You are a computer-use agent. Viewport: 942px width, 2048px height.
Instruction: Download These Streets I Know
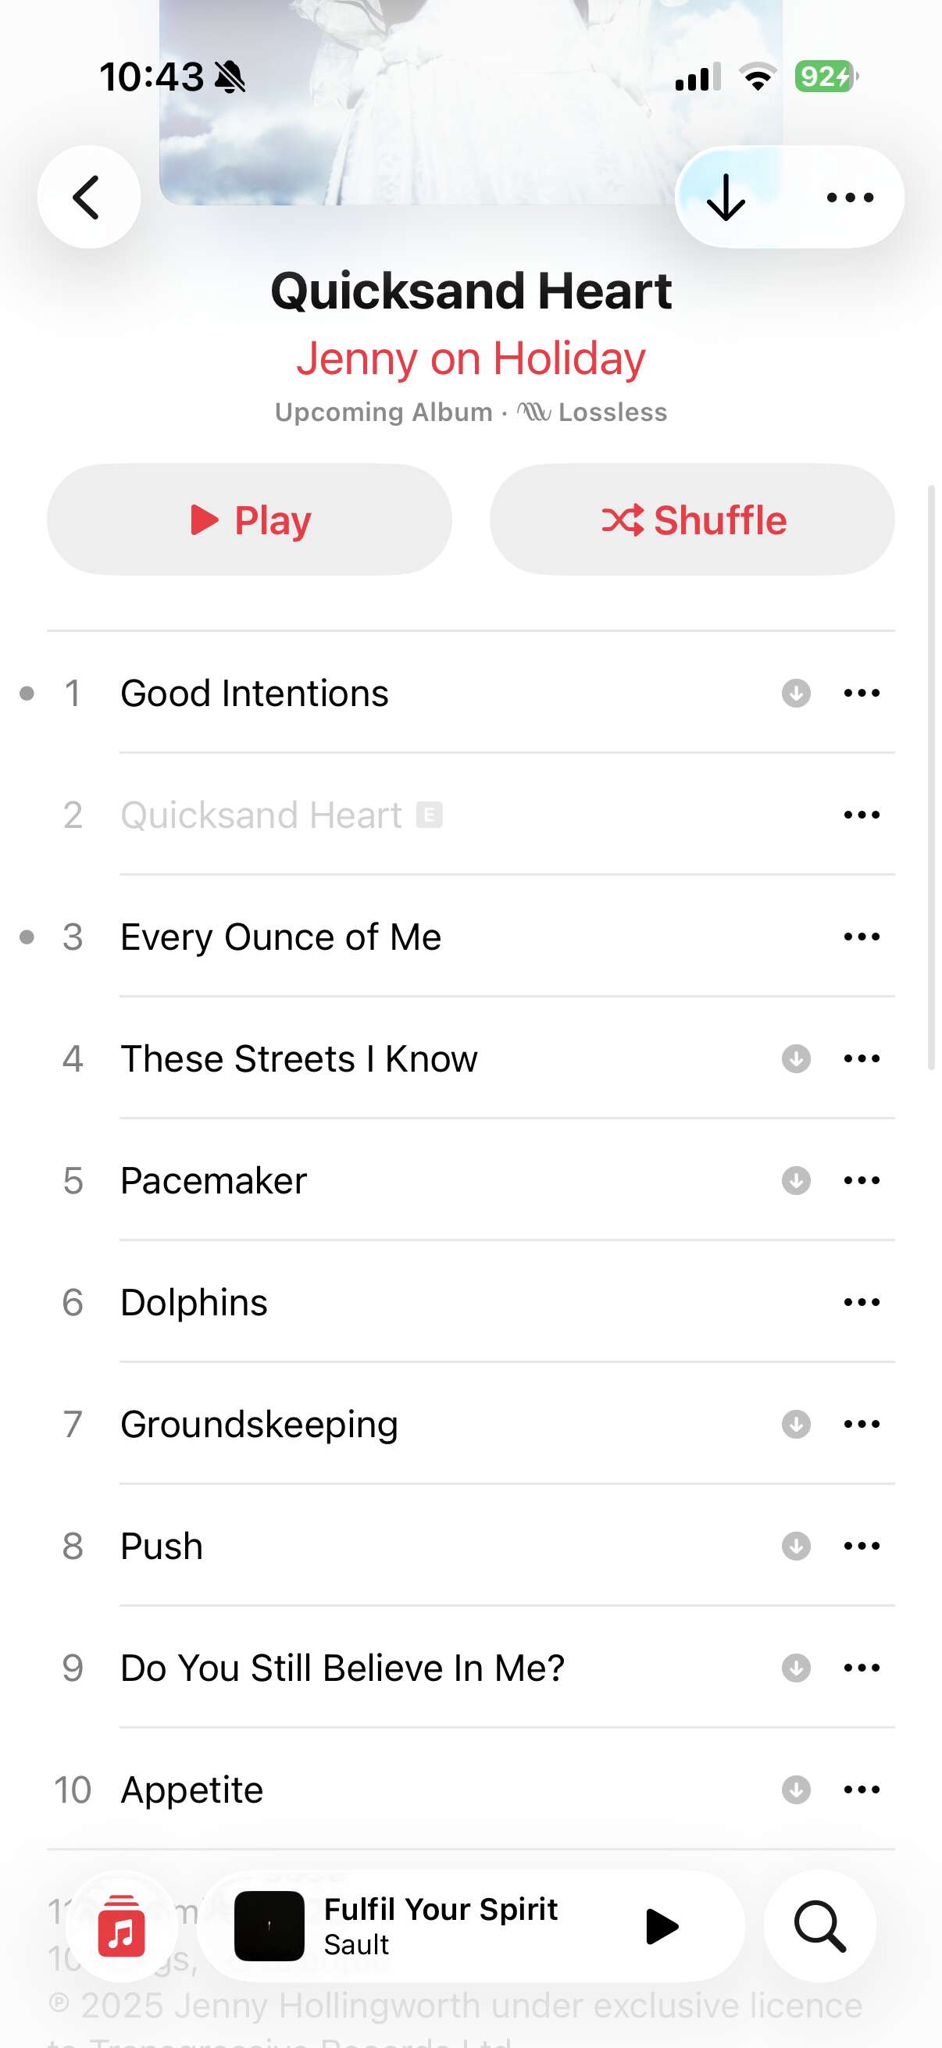796,1059
